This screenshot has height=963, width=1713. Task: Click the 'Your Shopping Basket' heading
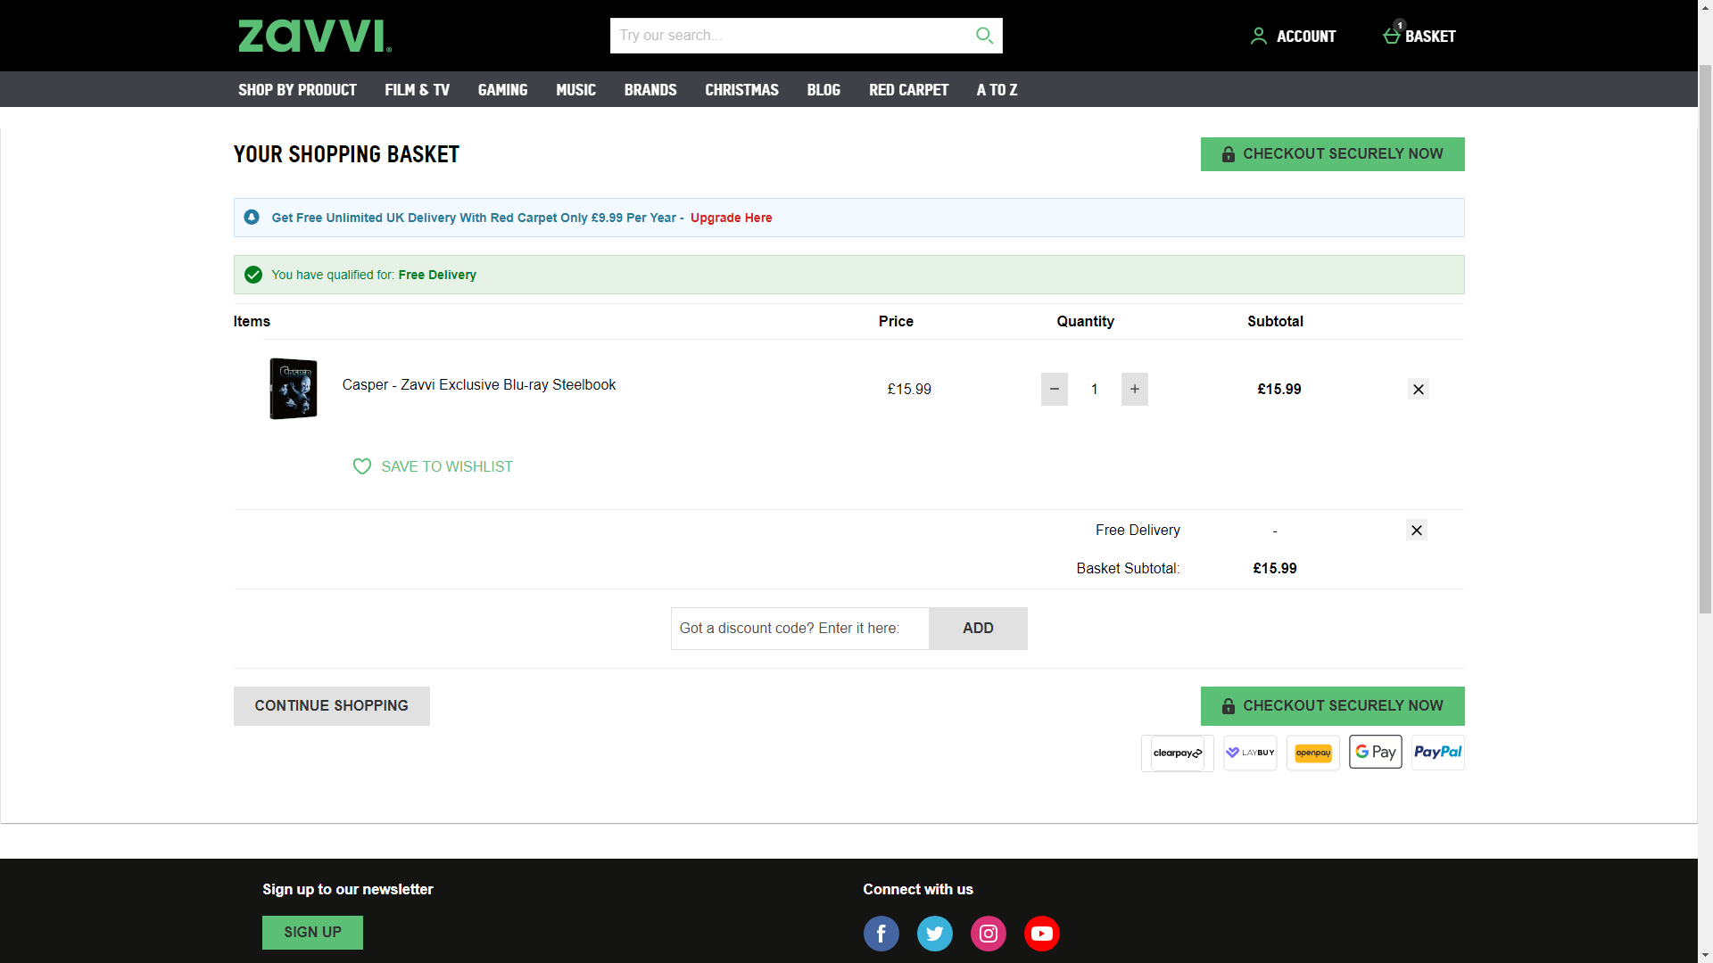346,154
